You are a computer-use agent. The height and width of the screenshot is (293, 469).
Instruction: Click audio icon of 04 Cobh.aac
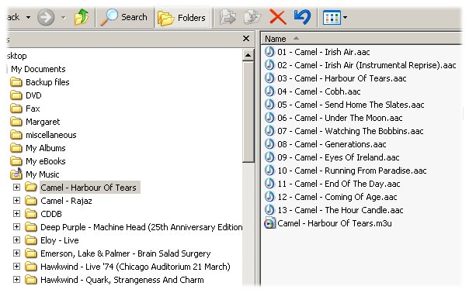[x=269, y=91]
